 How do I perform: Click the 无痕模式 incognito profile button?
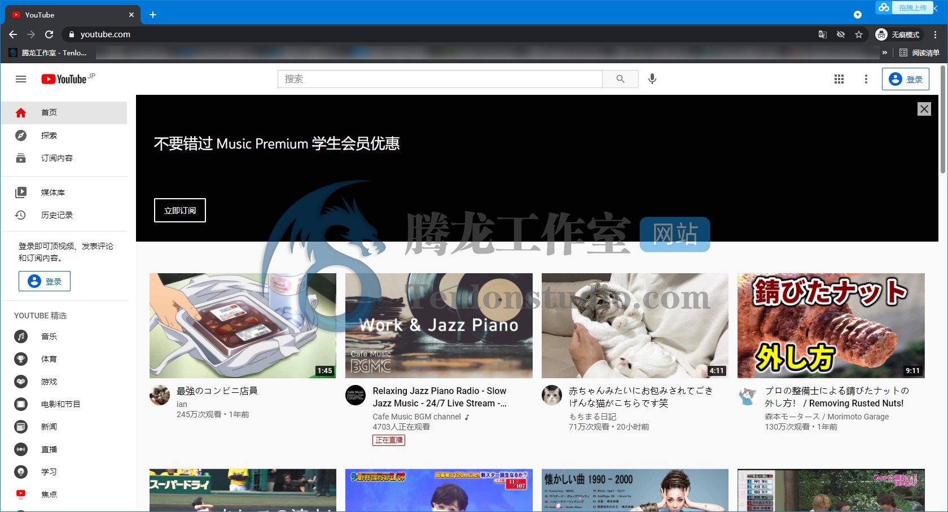point(898,34)
